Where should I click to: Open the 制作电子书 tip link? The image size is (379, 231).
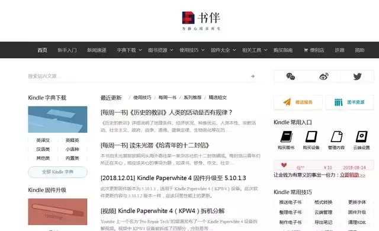(x=290, y=222)
